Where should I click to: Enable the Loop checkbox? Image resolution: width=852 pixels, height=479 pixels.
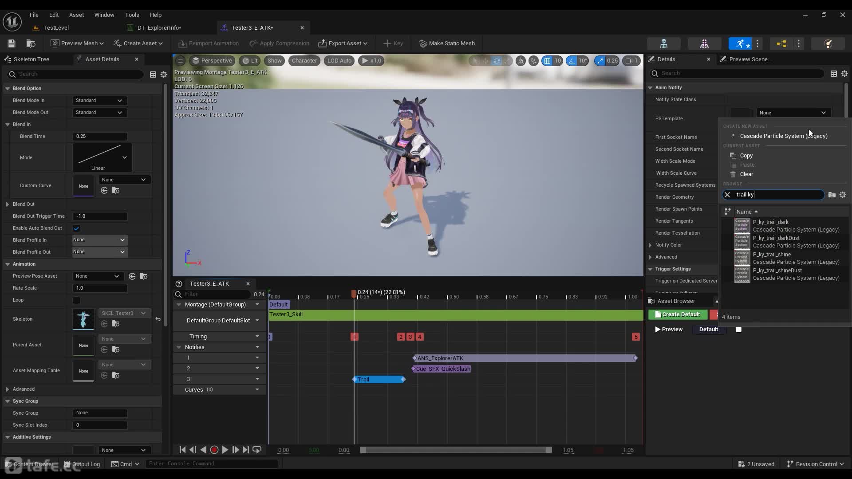click(x=76, y=300)
